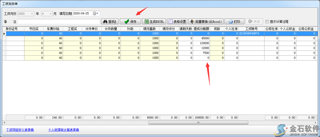320x137 pixels.
Task: Expand the salary year dropdown
Action: 32,14
